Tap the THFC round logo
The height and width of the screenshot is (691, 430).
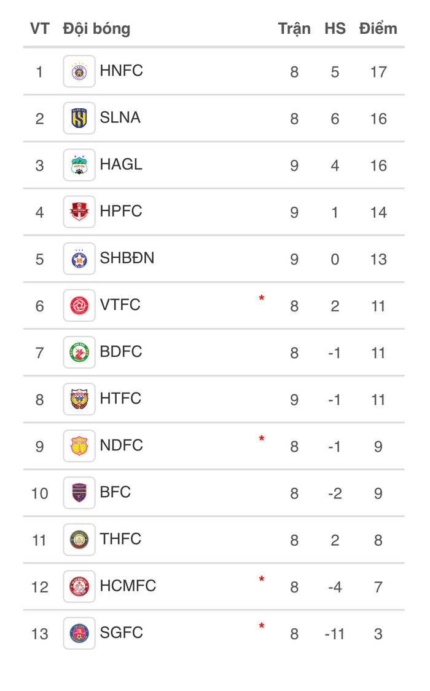point(79,540)
